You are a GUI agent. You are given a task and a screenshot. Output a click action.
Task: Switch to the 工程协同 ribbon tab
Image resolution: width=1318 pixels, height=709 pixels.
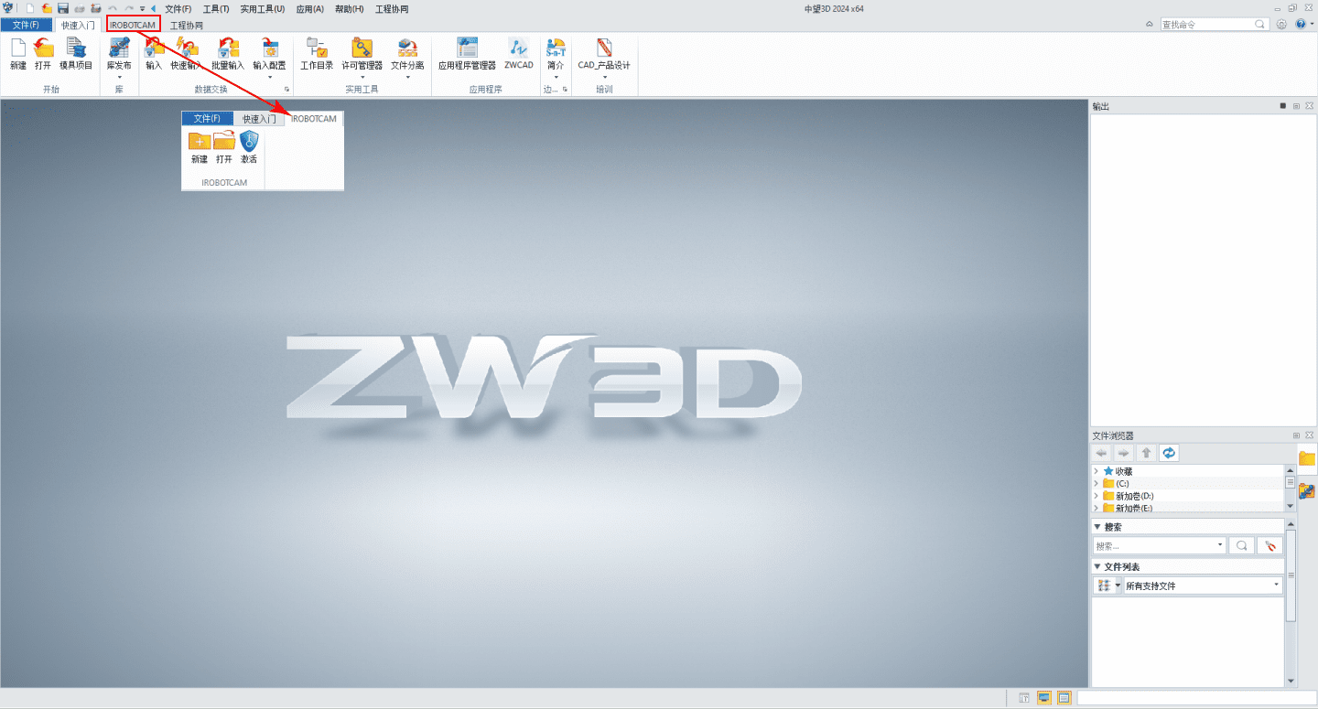coord(187,25)
